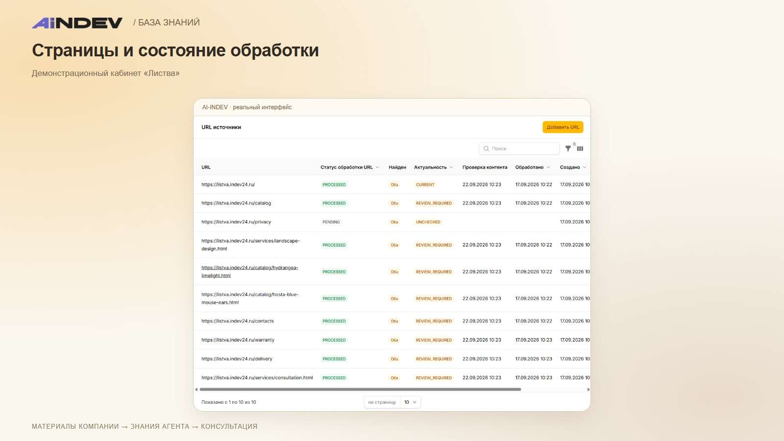This screenshot has height=441, width=784.
Task: Click the URL источники heading
Action: pyautogui.click(x=221, y=127)
